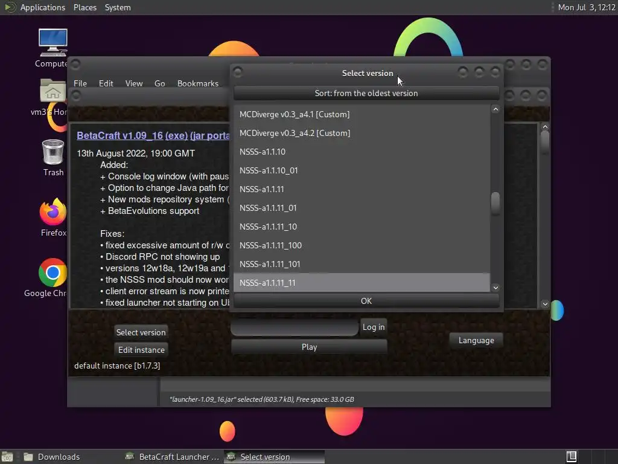Click the Edit instance button
618x464 pixels.
pyautogui.click(x=141, y=350)
